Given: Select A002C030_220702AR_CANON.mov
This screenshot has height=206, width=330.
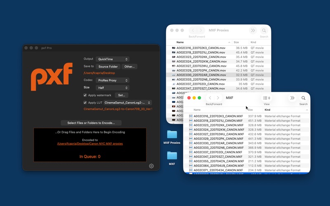Looking at the screenshot, I should tap(219, 75).
